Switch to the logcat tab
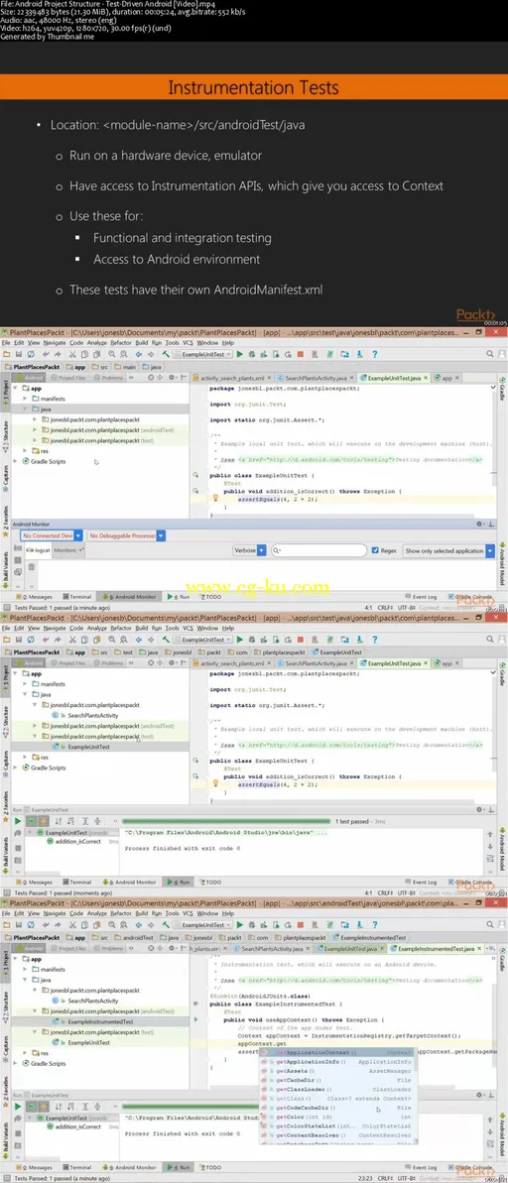 (38, 550)
